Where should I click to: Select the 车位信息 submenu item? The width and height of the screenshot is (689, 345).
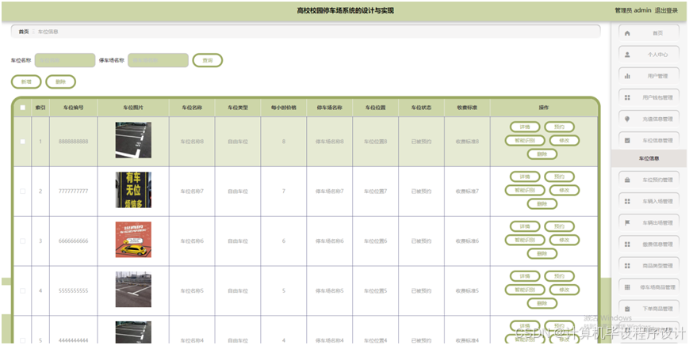649,159
